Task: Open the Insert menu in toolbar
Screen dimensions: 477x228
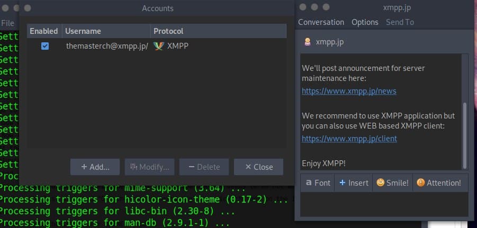Action: 353,183
